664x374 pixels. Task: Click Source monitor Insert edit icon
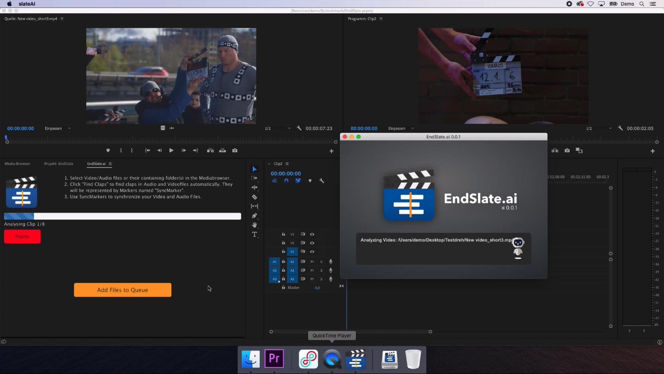click(x=210, y=150)
